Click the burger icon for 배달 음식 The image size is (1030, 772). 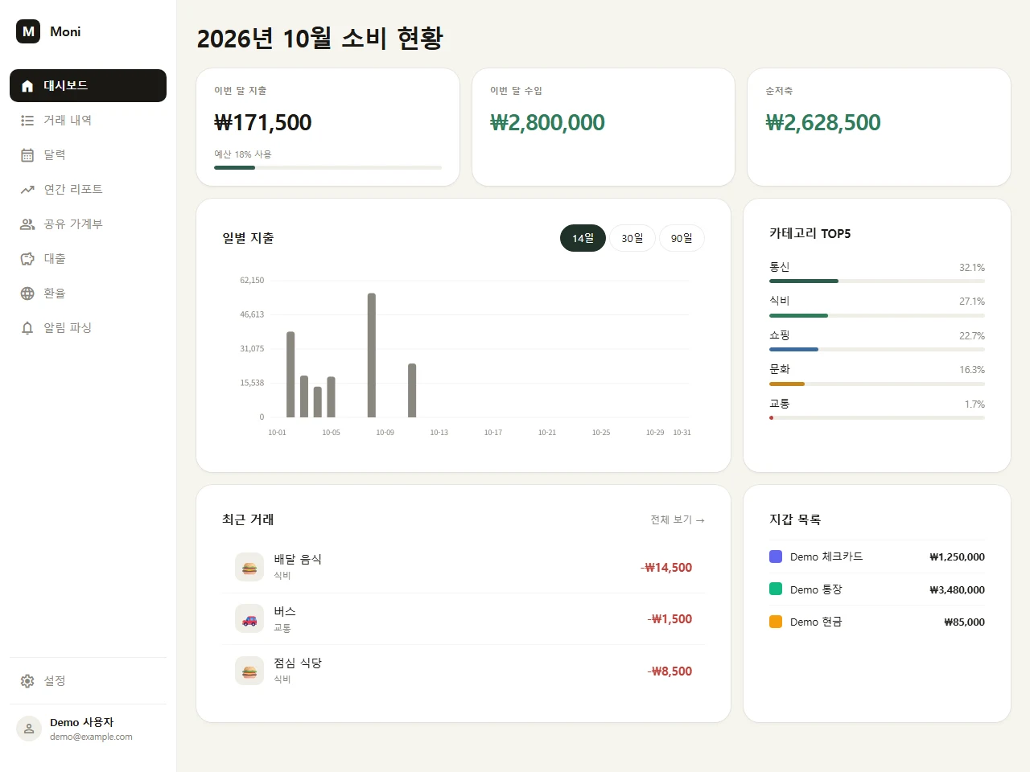point(249,567)
